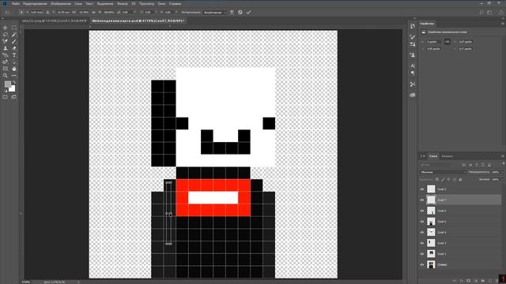Open the Выделение menu
The height and width of the screenshot is (284, 506).
point(105,4)
